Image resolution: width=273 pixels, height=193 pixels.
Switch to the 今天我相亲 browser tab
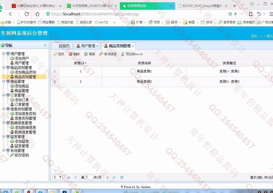point(92,6)
